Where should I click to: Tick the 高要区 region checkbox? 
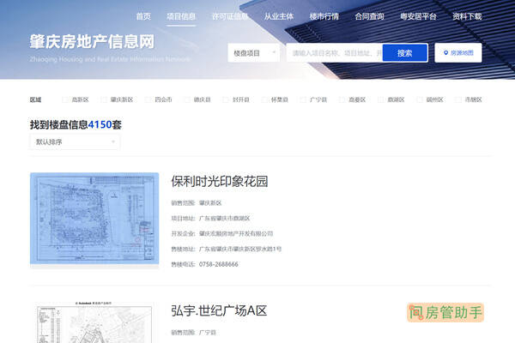(342, 99)
